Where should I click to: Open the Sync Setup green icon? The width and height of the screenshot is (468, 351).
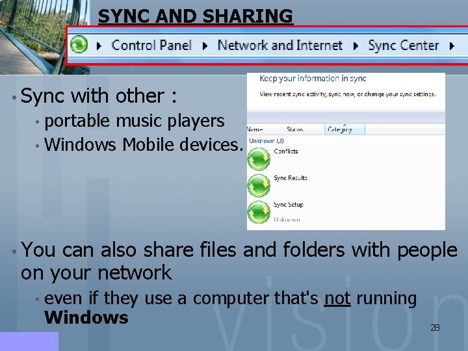259,212
